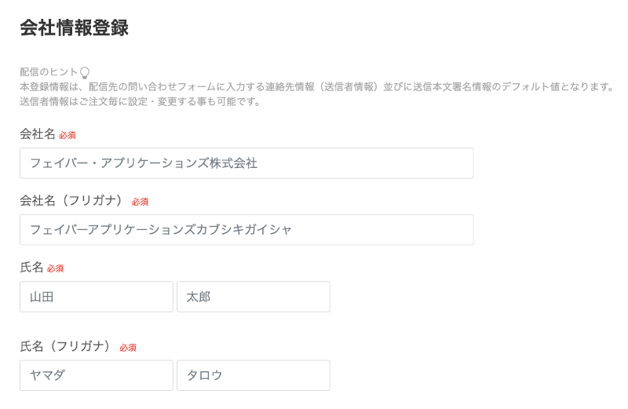
Task: Click the 必須 badge next to 氏名（フリガナ）
Action: (x=128, y=348)
